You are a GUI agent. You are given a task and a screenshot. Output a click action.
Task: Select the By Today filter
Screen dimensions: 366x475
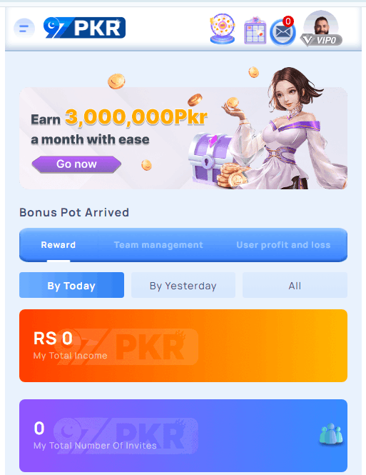point(71,285)
